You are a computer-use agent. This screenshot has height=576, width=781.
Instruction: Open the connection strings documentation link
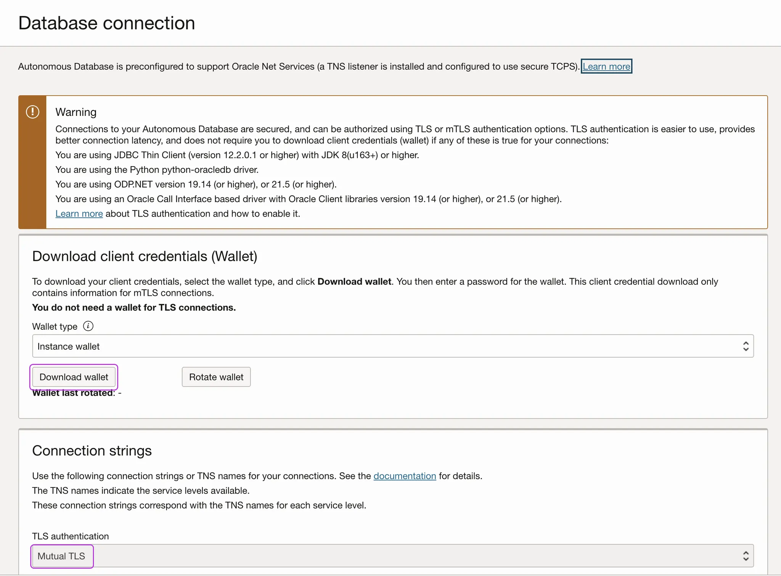[x=404, y=476]
